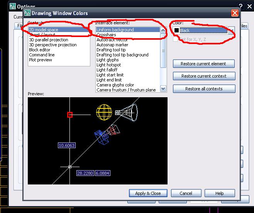The image size is (254, 213).
Task: Select Camera frustum / frustum plane element
Action: (x=128, y=90)
